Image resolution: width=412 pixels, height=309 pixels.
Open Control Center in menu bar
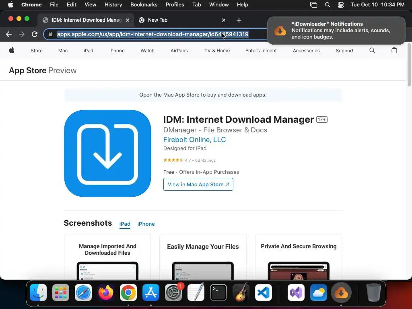pos(341,5)
